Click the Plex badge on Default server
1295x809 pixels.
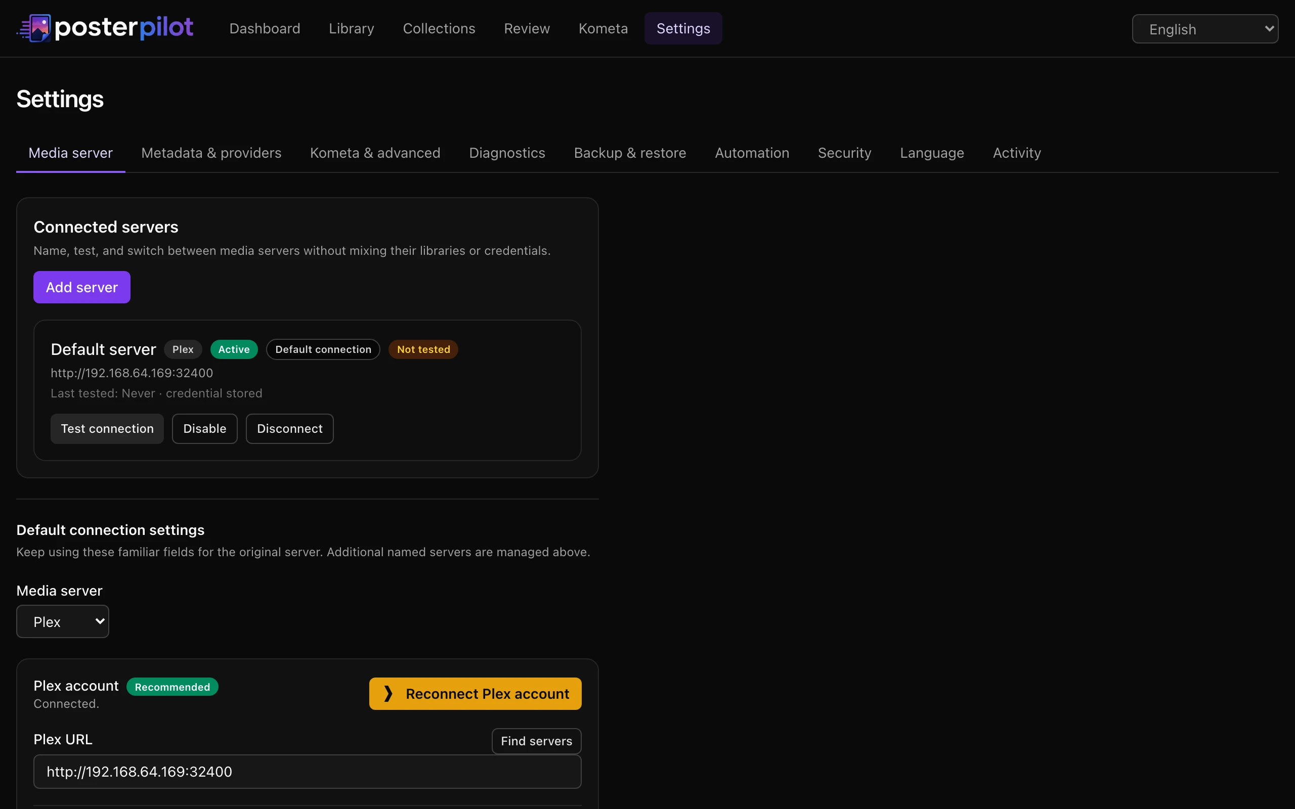[183, 349]
